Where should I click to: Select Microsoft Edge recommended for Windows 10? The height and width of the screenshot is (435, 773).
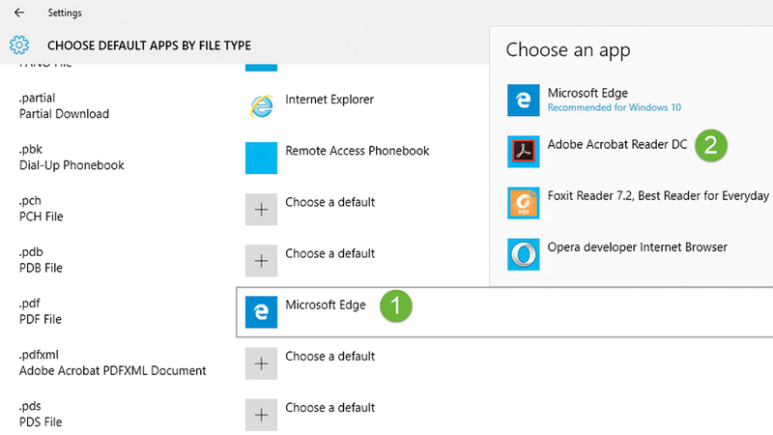[x=614, y=100]
